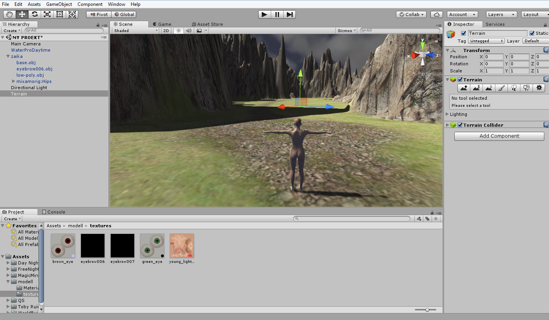
Task: Open the cloud services icon
Action: click(x=437, y=14)
